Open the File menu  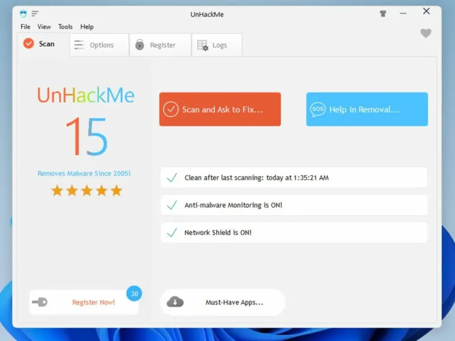point(26,27)
